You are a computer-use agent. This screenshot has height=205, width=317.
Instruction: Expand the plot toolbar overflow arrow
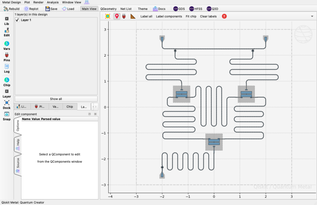312,16
